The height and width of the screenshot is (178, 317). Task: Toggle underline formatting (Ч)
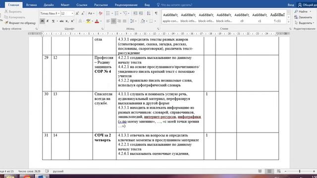click(x=53, y=21)
